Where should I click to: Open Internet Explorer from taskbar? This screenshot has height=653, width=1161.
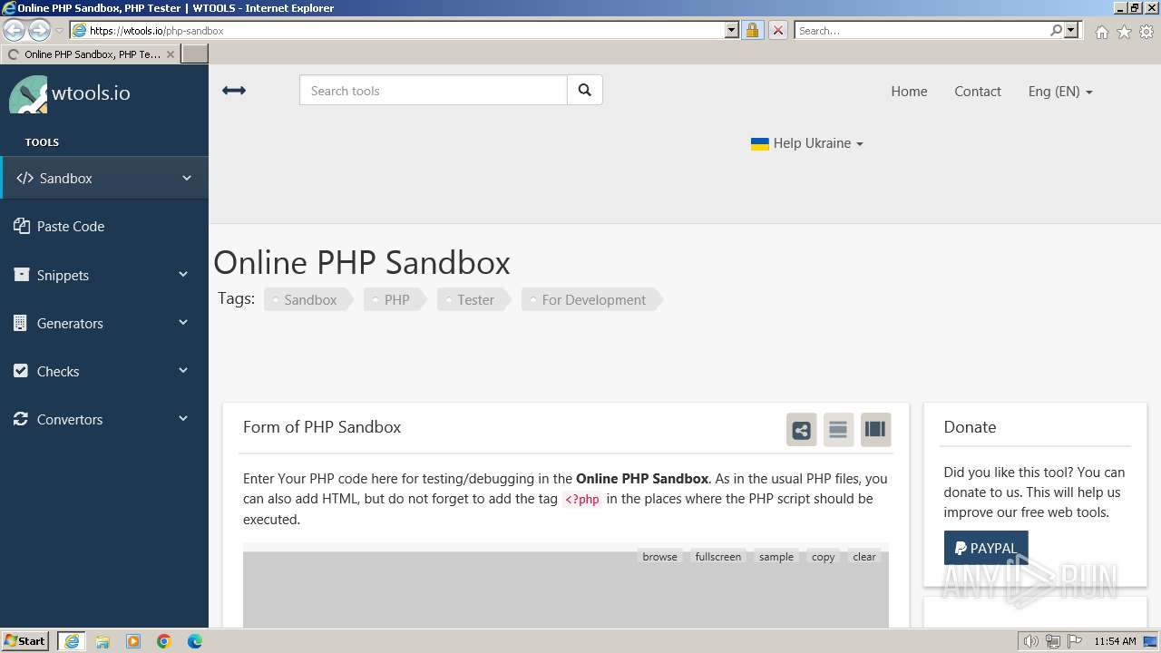click(x=72, y=641)
